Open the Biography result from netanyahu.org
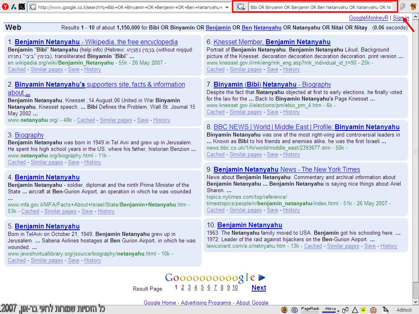Screen dimensions: 419x314 click(29, 135)
